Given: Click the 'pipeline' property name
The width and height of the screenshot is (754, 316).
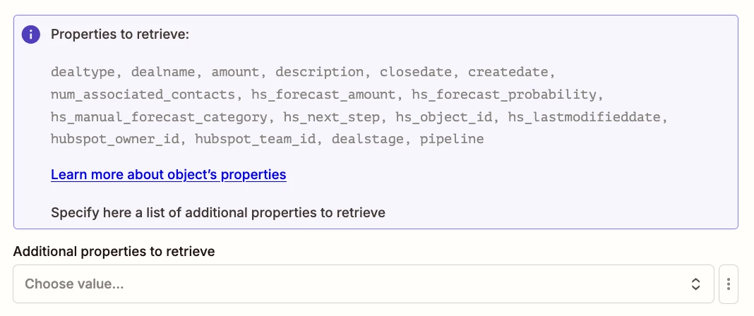Looking at the screenshot, I should pos(452,139).
